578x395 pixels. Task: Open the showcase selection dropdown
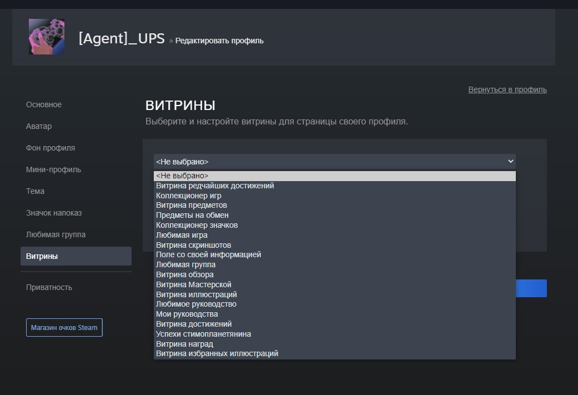333,161
